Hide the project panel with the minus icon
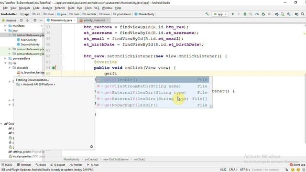Screen dimensions: 306x172 click(41, 20)
